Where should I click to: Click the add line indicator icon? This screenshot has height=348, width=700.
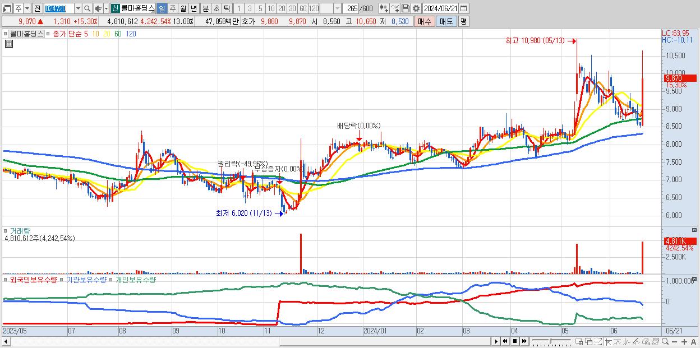point(395,8)
